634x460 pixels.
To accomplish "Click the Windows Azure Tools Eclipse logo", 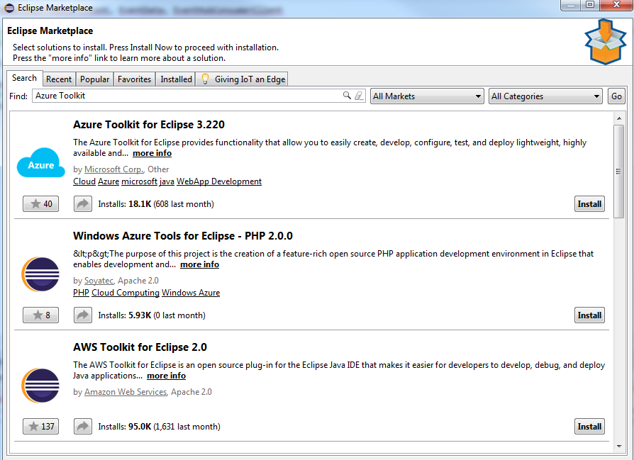I will pyautogui.click(x=40, y=274).
